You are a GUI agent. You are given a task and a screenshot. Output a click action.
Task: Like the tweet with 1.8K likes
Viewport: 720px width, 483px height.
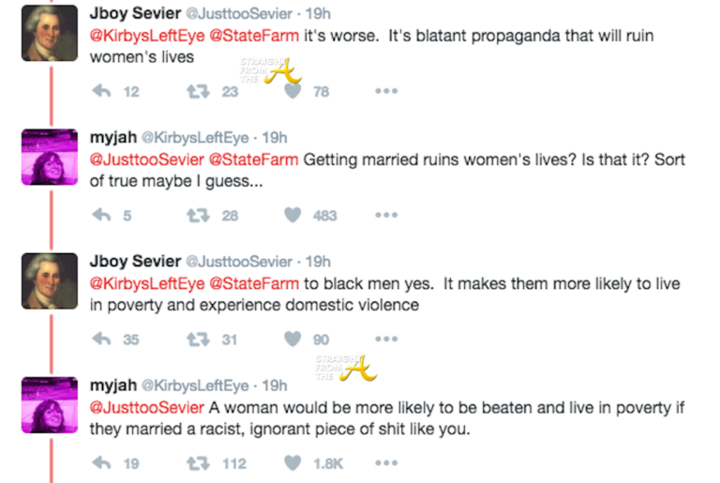(293, 463)
